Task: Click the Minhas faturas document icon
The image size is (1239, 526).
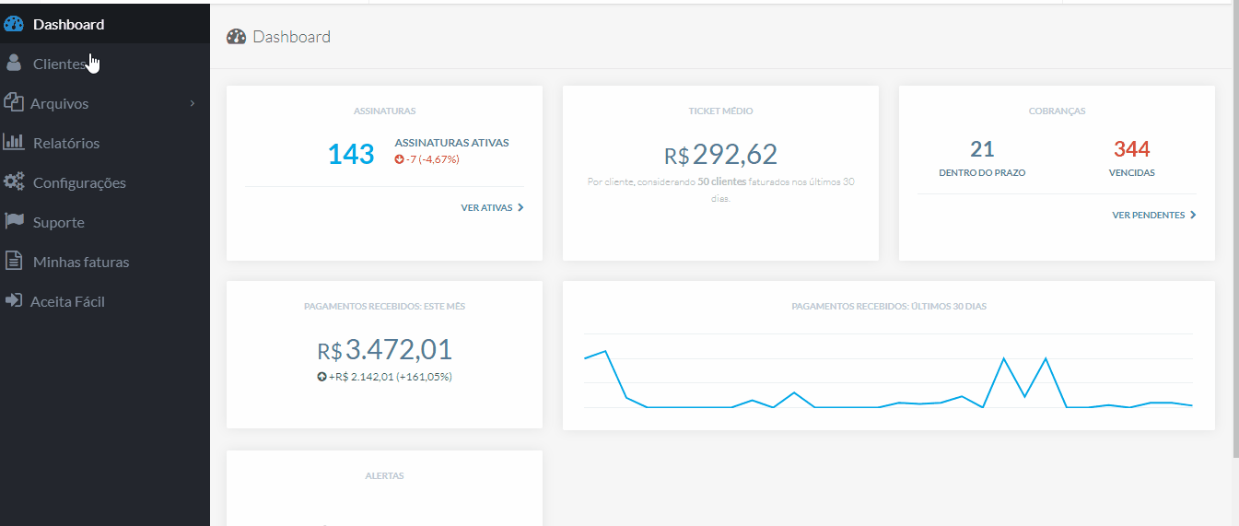Action: pyautogui.click(x=14, y=262)
